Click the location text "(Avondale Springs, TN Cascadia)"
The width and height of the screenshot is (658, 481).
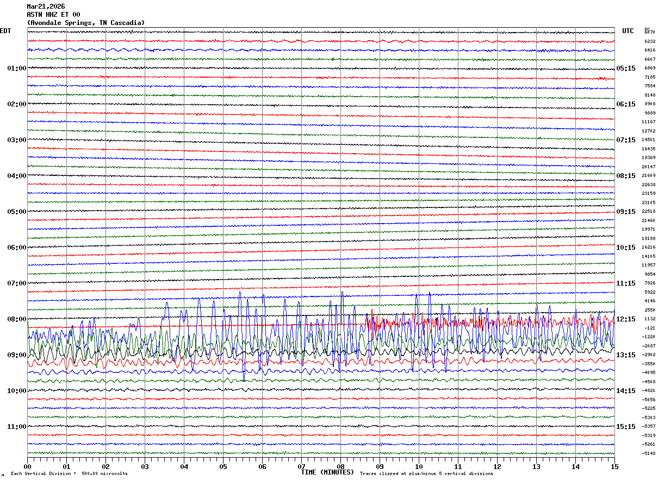click(x=86, y=23)
